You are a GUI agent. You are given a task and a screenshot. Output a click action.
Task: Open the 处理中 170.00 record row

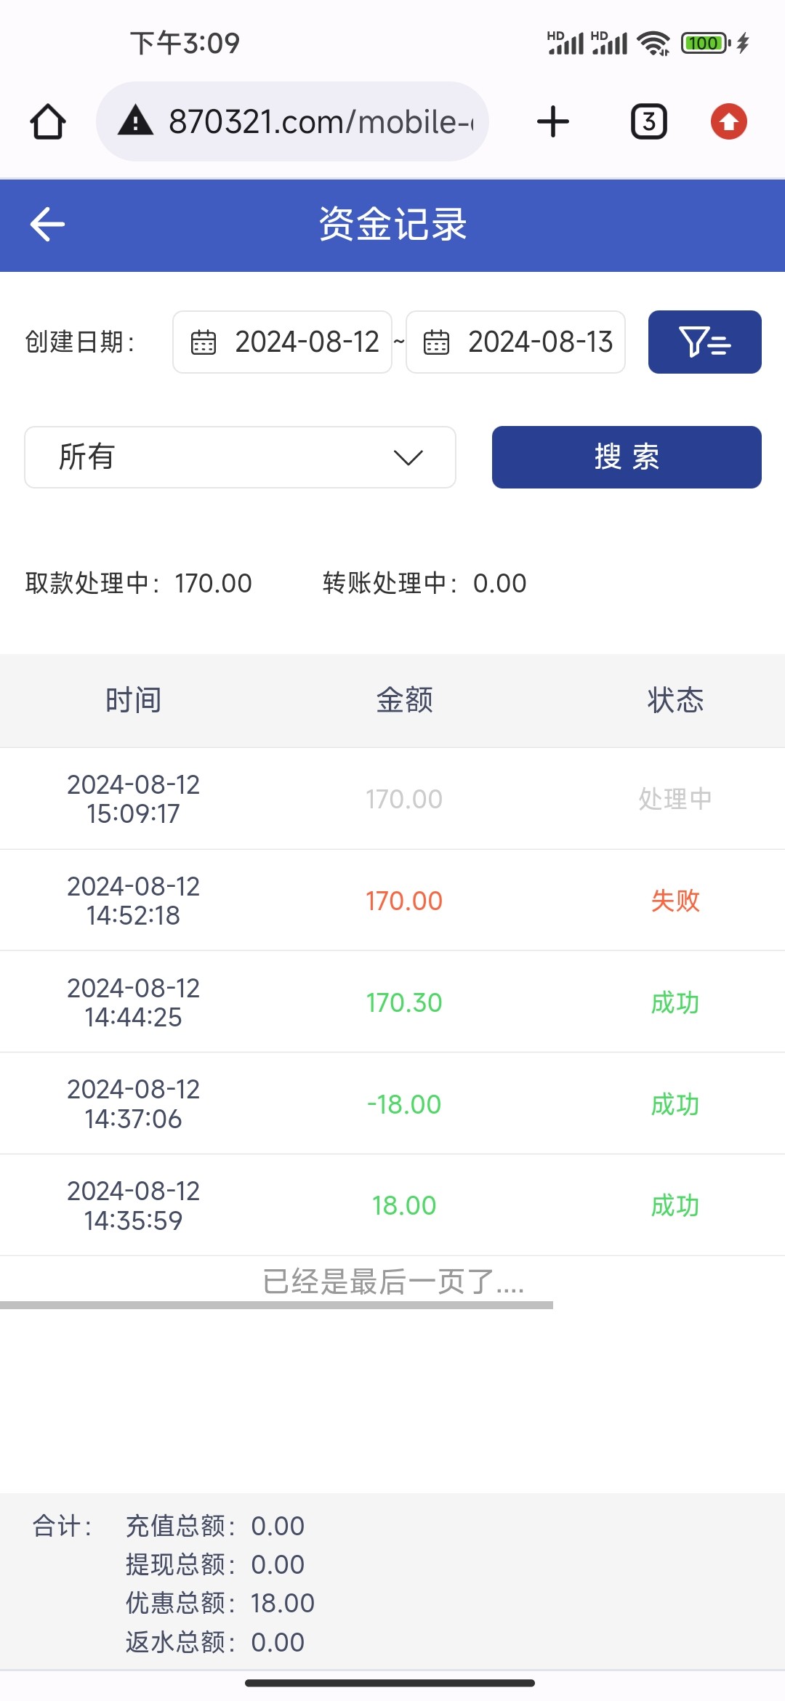pyautogui.click(x=392, y=798)
